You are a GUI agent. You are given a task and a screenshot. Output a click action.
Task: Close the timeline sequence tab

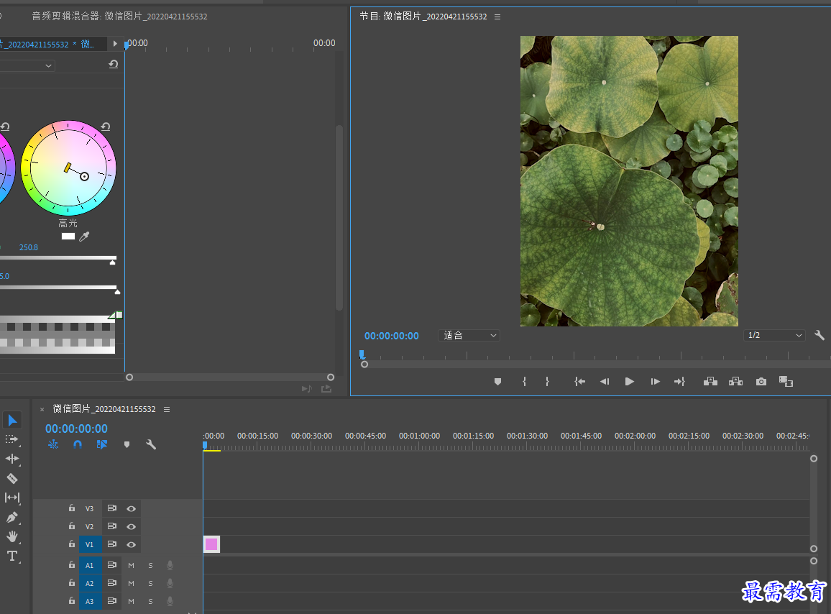[x=42, y=409]
